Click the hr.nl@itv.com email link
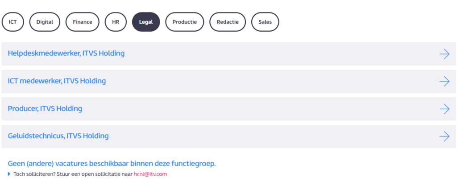457x186 pixels. point(150,174)
